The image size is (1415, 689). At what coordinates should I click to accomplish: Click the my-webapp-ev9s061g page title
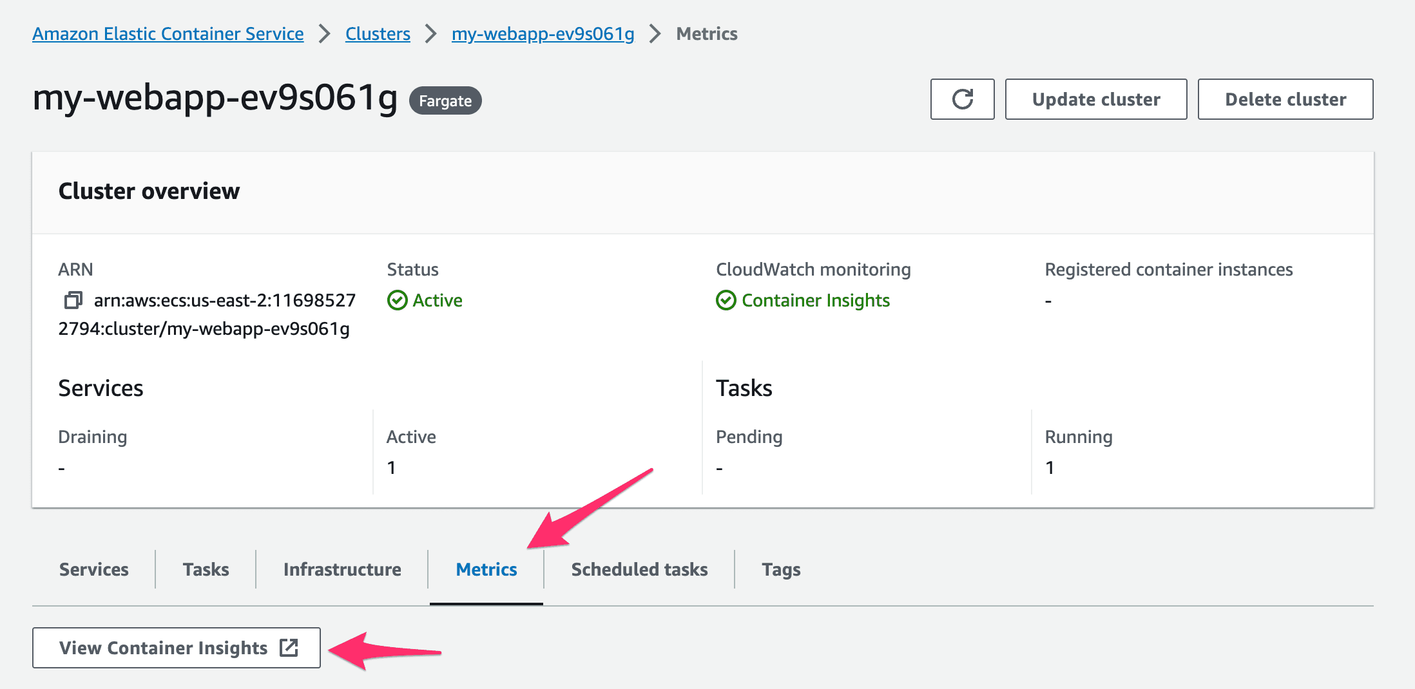coord(215,98)
